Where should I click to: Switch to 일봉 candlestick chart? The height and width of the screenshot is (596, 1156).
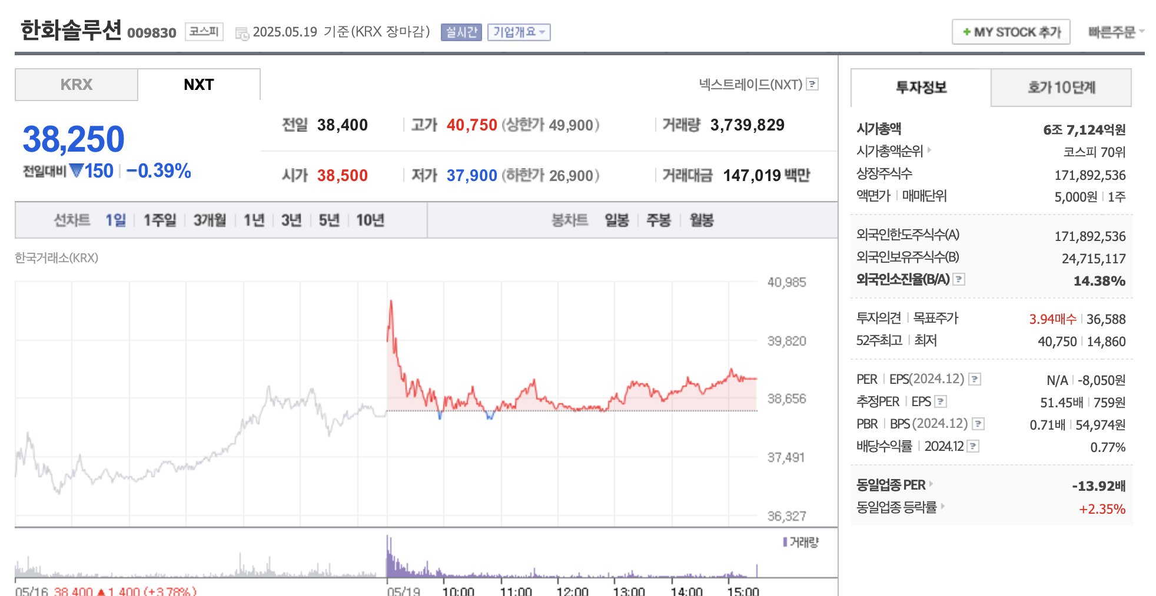point(617,220)
